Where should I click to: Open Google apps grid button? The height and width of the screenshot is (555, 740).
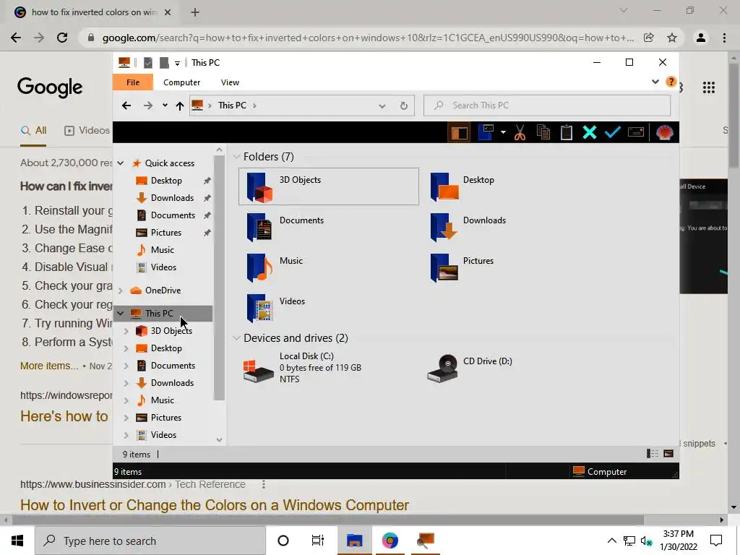click(x=709, y=87)
